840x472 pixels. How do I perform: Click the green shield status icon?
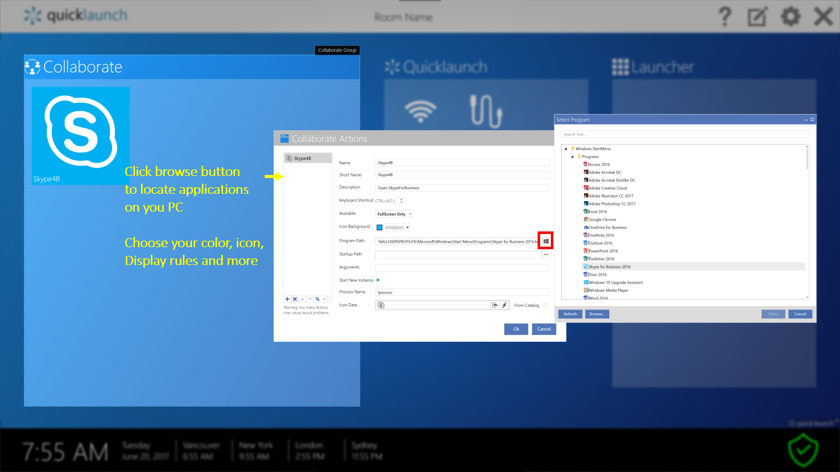coord(803,450)
